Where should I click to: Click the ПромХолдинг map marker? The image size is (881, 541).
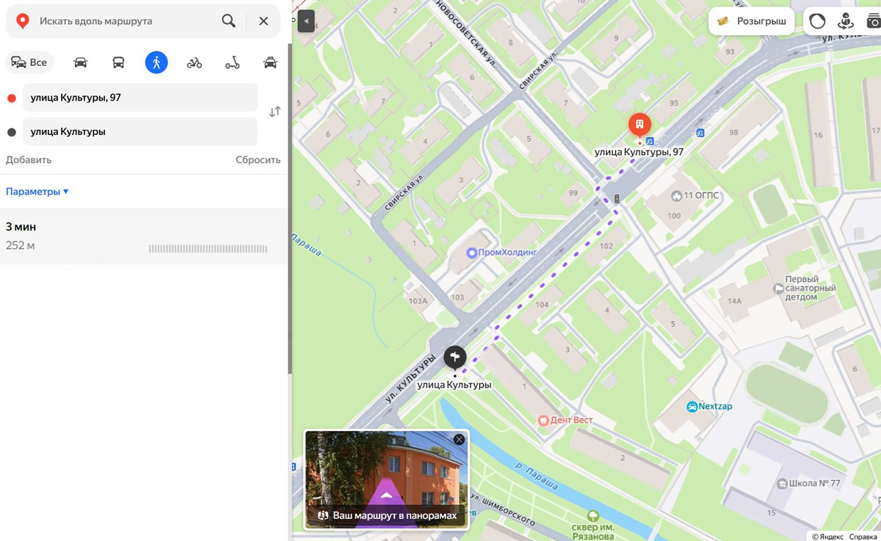click(472, 253)
